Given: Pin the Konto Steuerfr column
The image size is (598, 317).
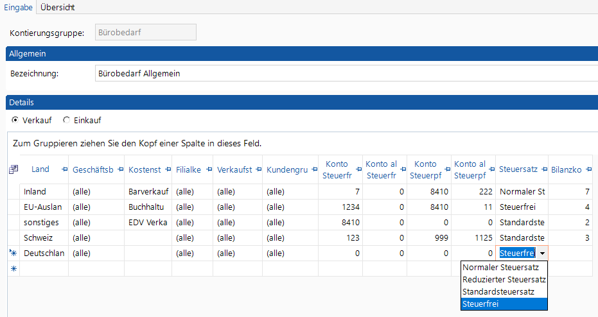Looking at the screenshot, I should pyautogui.click(x=358, y=169).
